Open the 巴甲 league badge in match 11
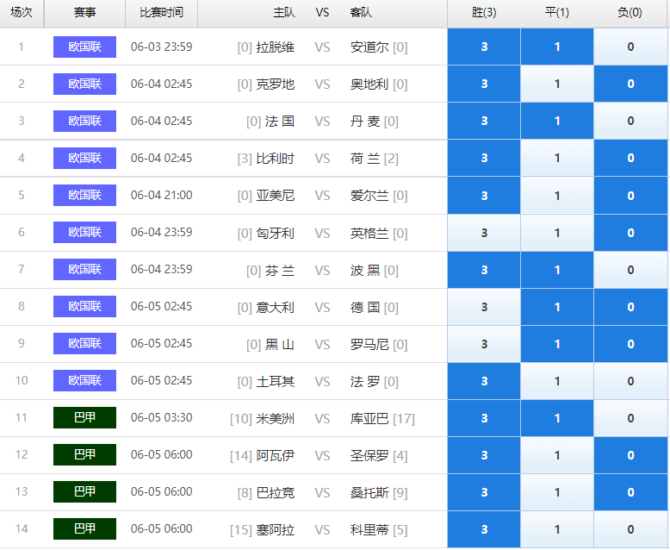Image resolution: width=670 pixels, height=550 pixels. (84, 417)
